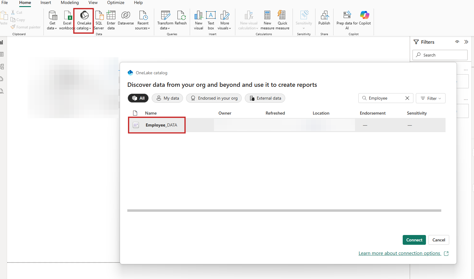Click the Enter data icon
This screenshot has width=474, height=279.
click(x=111, y=15)
